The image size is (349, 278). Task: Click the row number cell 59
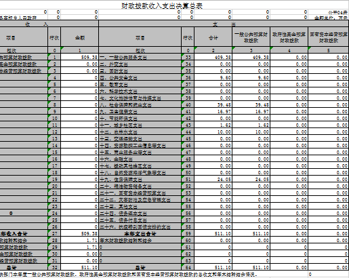coord(188,233)
